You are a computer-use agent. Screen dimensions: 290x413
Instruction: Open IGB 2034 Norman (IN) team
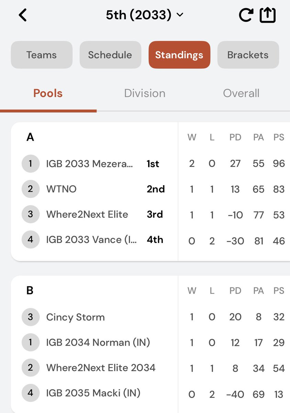(x=98, y=342)
